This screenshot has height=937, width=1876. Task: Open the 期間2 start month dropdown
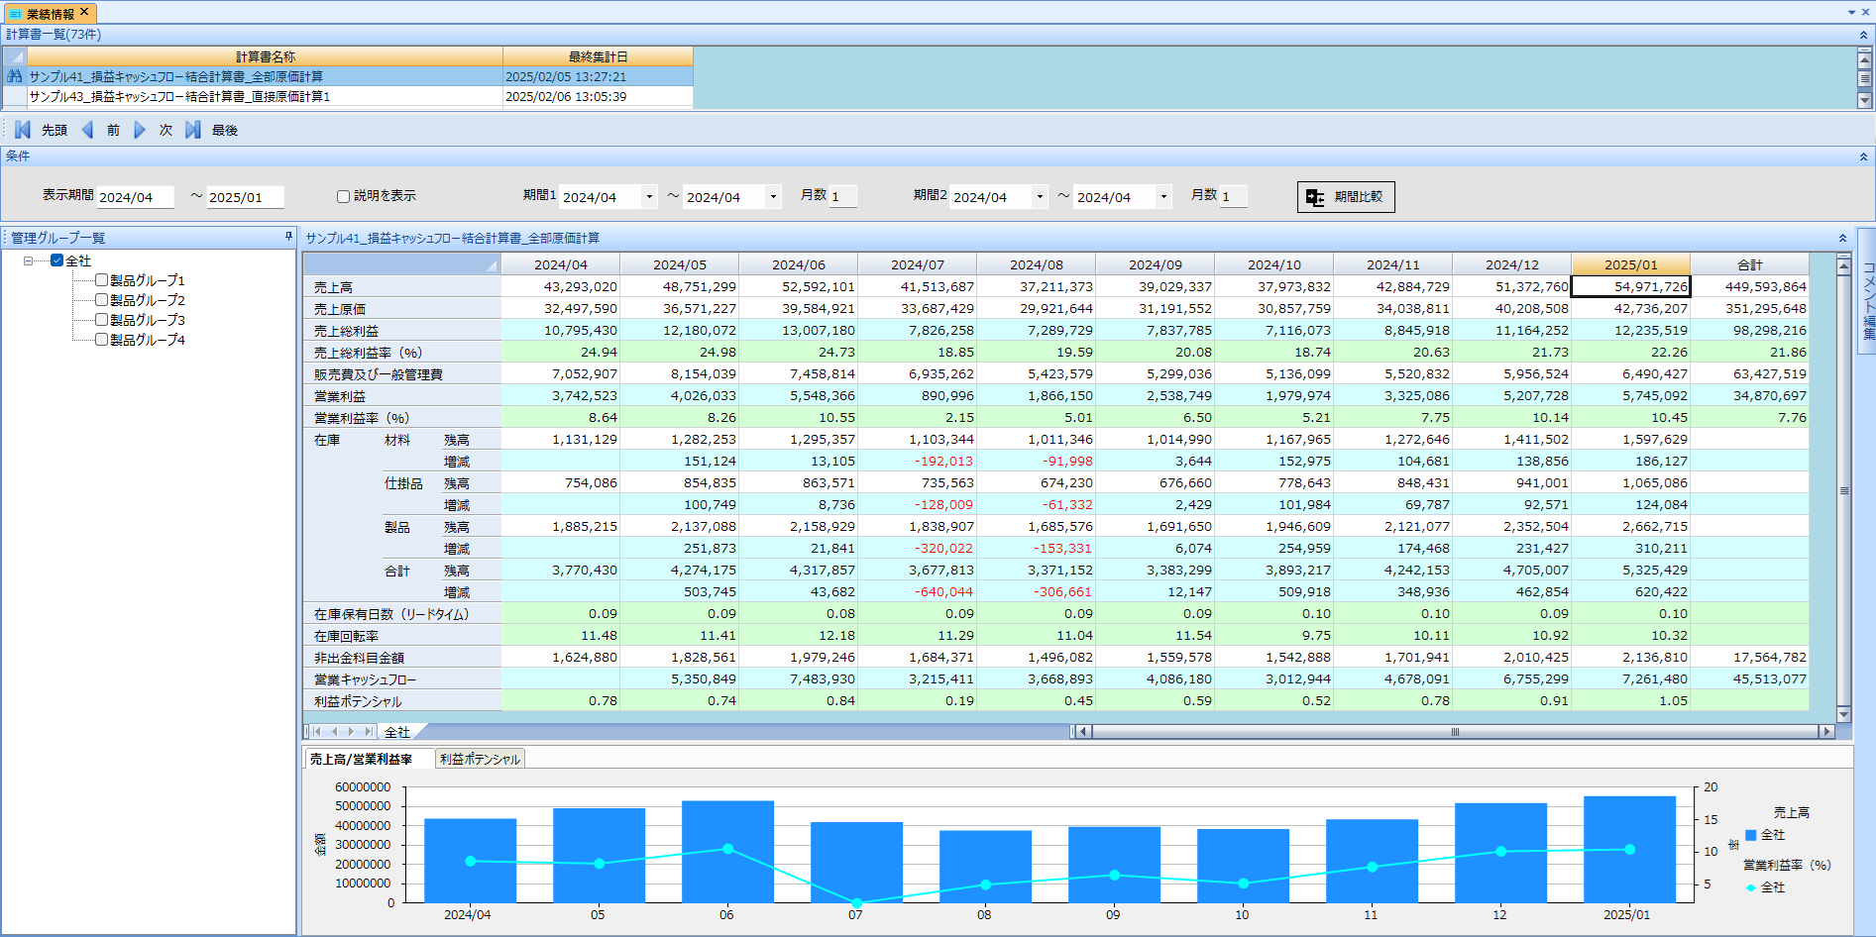pyautogui.click(x=1040, y=197)
